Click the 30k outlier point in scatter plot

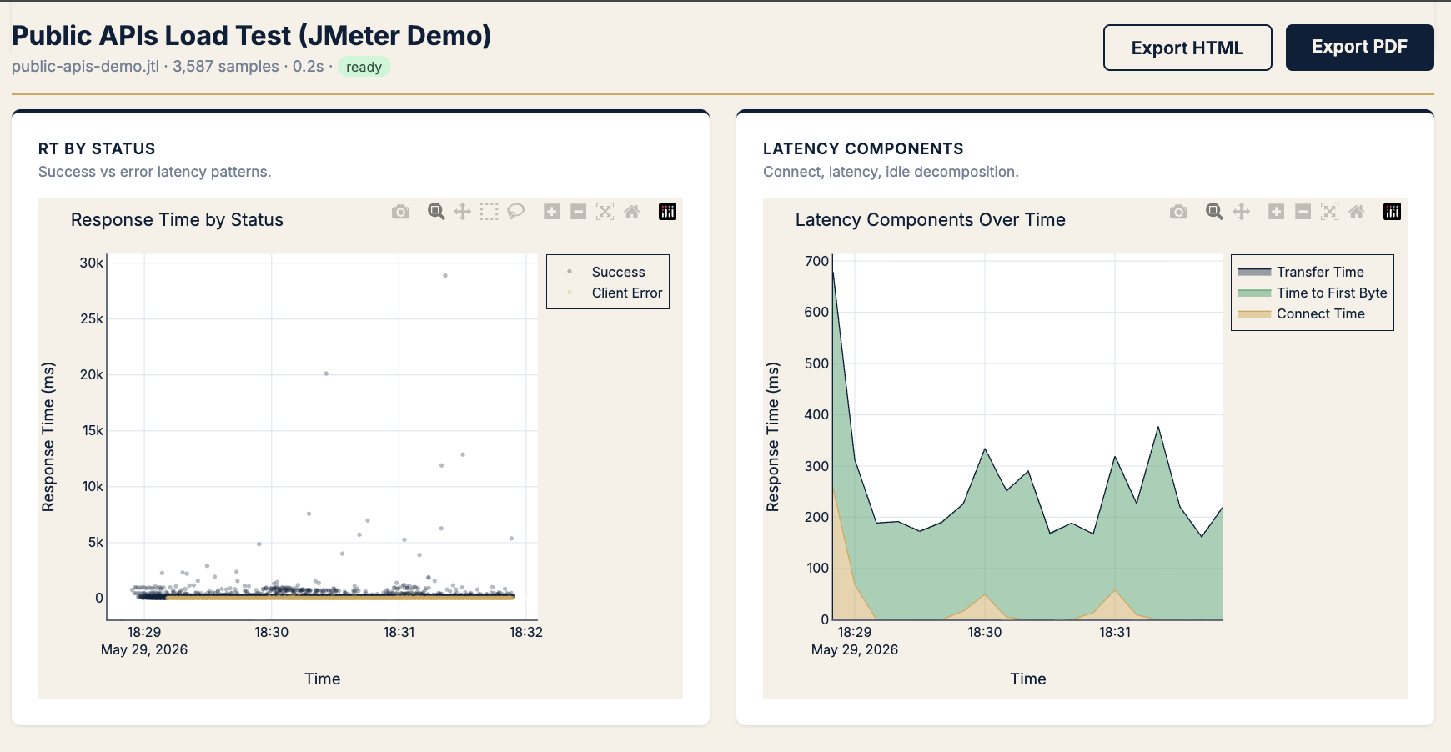coord(445,275)
